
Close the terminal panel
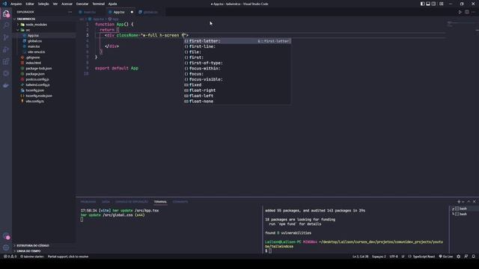474,202
